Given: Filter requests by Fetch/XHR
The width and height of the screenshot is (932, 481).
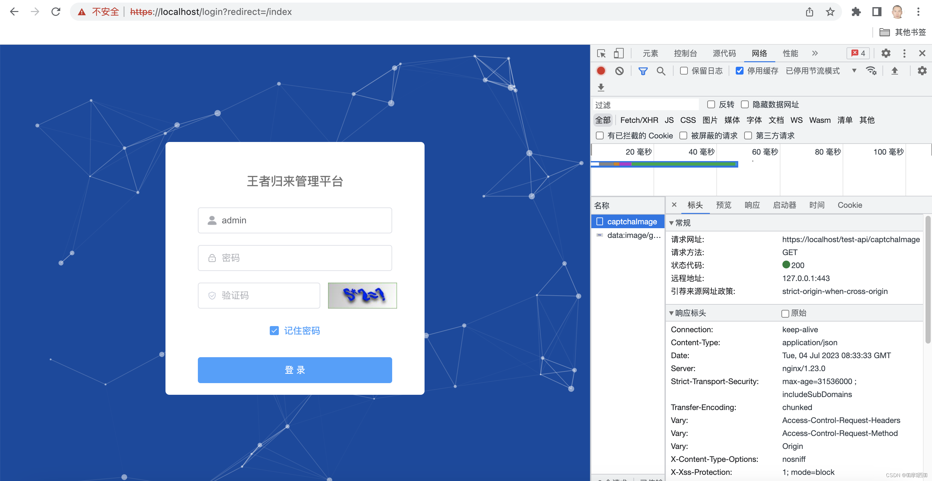Looking at the screenshot, I should (x=639, y=120).
